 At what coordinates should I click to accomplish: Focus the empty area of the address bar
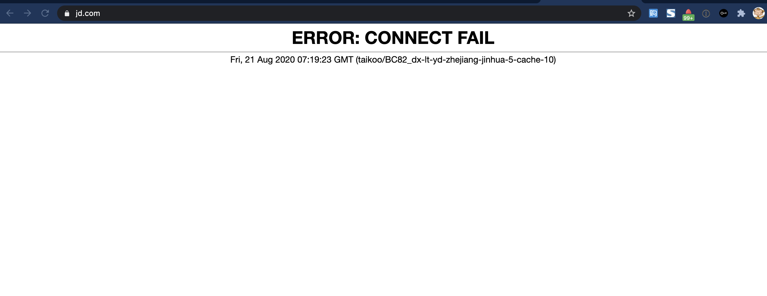[357, 13]
